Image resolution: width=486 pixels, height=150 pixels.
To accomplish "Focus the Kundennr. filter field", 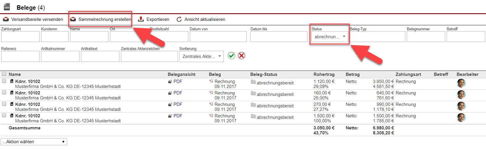I will (55, 37).
